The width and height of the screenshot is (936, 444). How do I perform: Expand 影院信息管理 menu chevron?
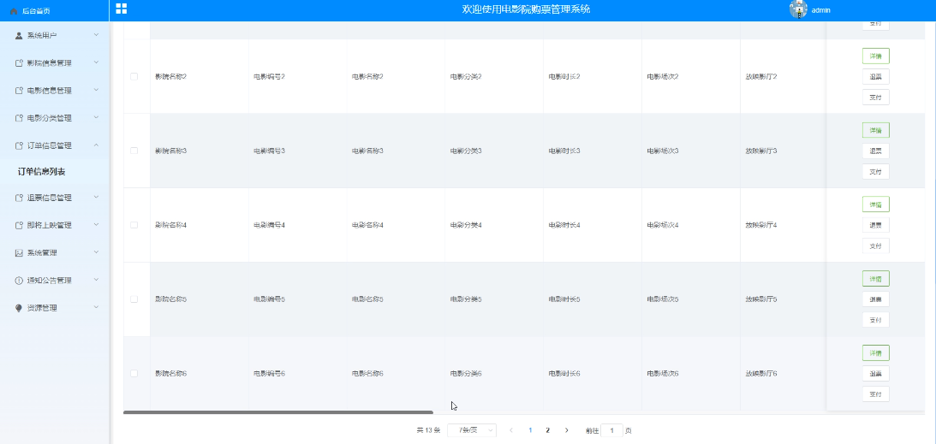pos(96,62)
